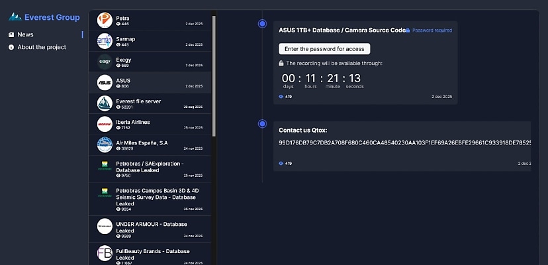Click the News sidebar icon
Screen dimensions: 548x265
coord(11,34)
